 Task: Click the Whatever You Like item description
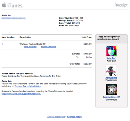tap(33, 44)
